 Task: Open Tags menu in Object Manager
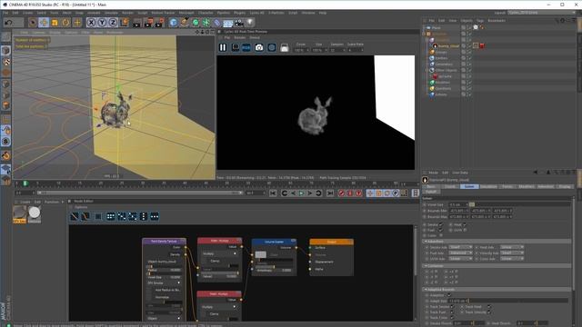(x=480, y=20)
